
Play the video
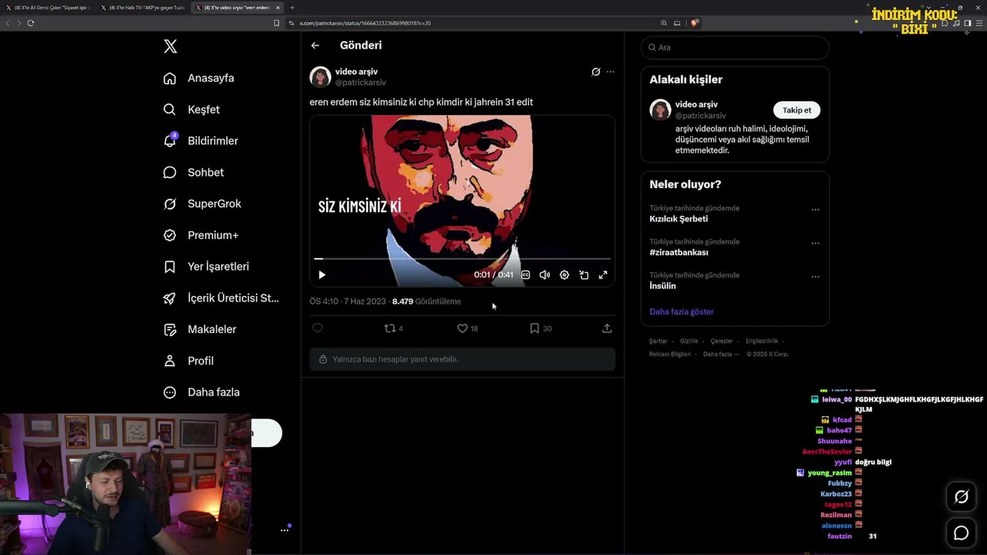[322, 275]
